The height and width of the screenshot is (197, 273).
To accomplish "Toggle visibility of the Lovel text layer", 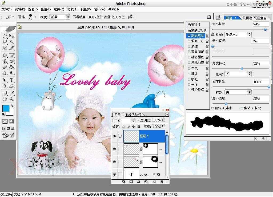I will [x=114, y=174].
